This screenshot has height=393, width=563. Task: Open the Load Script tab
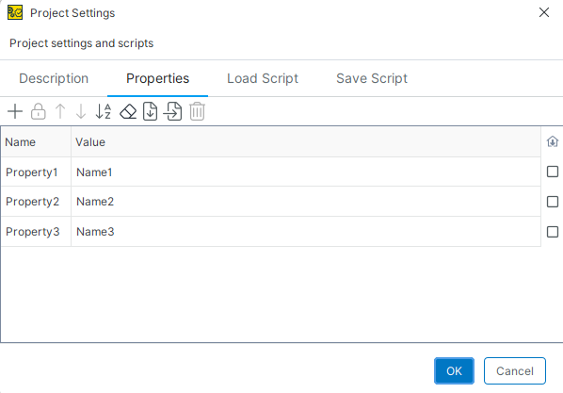click(x=263, y=78)
